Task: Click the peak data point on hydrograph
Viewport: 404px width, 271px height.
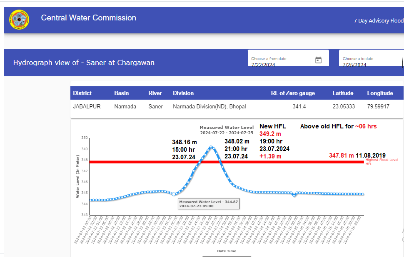Action: [211, 147]
